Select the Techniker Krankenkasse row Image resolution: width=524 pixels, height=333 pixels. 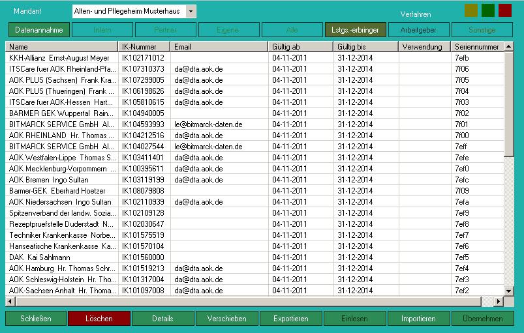pyautogui.click(x=254, y=235)
